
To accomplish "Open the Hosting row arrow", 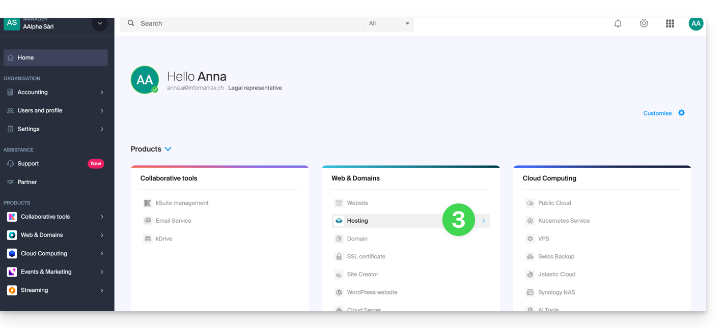I will click(x=484, y=221).
